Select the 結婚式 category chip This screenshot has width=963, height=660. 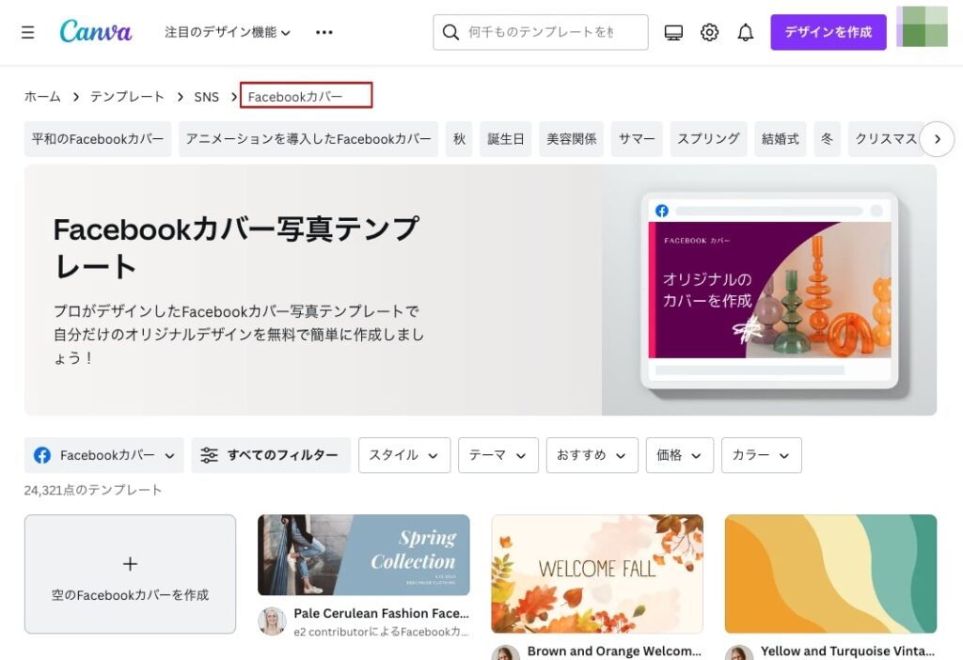point(780,139)
